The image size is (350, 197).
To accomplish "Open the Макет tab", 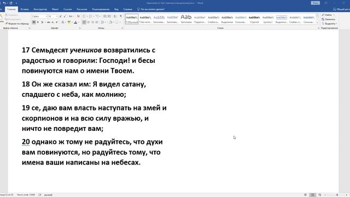I will pyautogui.click(x=55, y=9).
